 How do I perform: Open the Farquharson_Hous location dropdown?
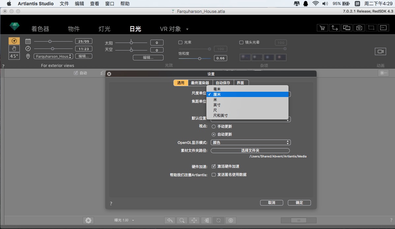coord(53,56)
